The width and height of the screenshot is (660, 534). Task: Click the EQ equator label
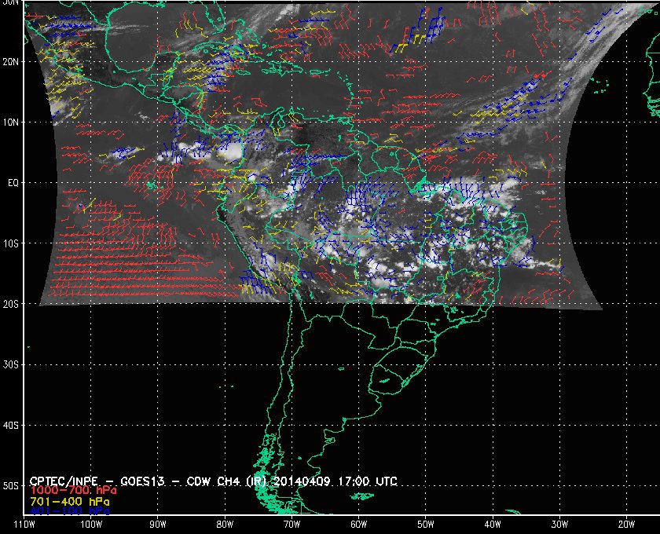coord(13,183)
